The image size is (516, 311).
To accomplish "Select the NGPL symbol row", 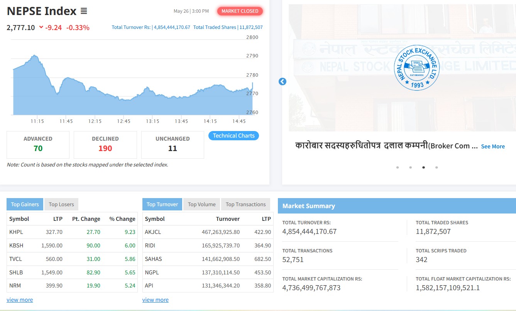I will tap(208, 272).
